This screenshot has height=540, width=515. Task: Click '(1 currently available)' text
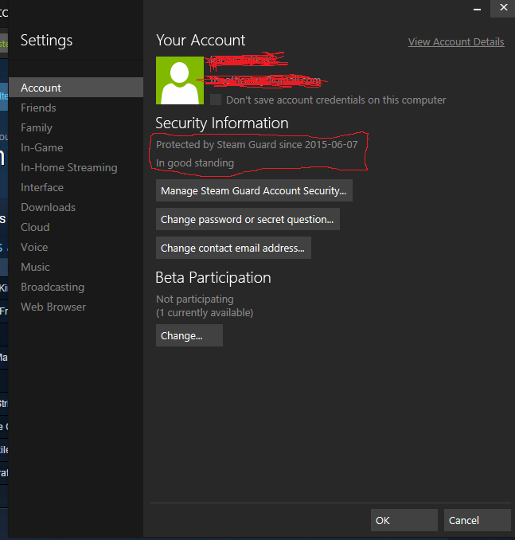click(205, 313)
